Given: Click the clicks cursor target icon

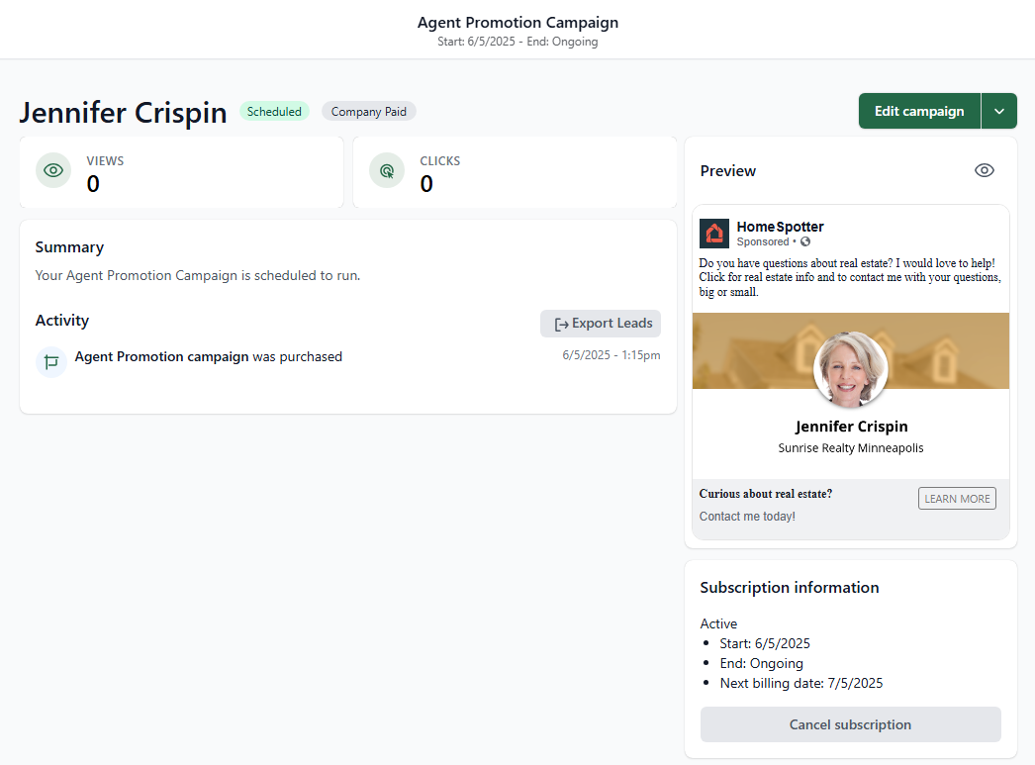Looking at the screenshot, I should pos(387,170).
